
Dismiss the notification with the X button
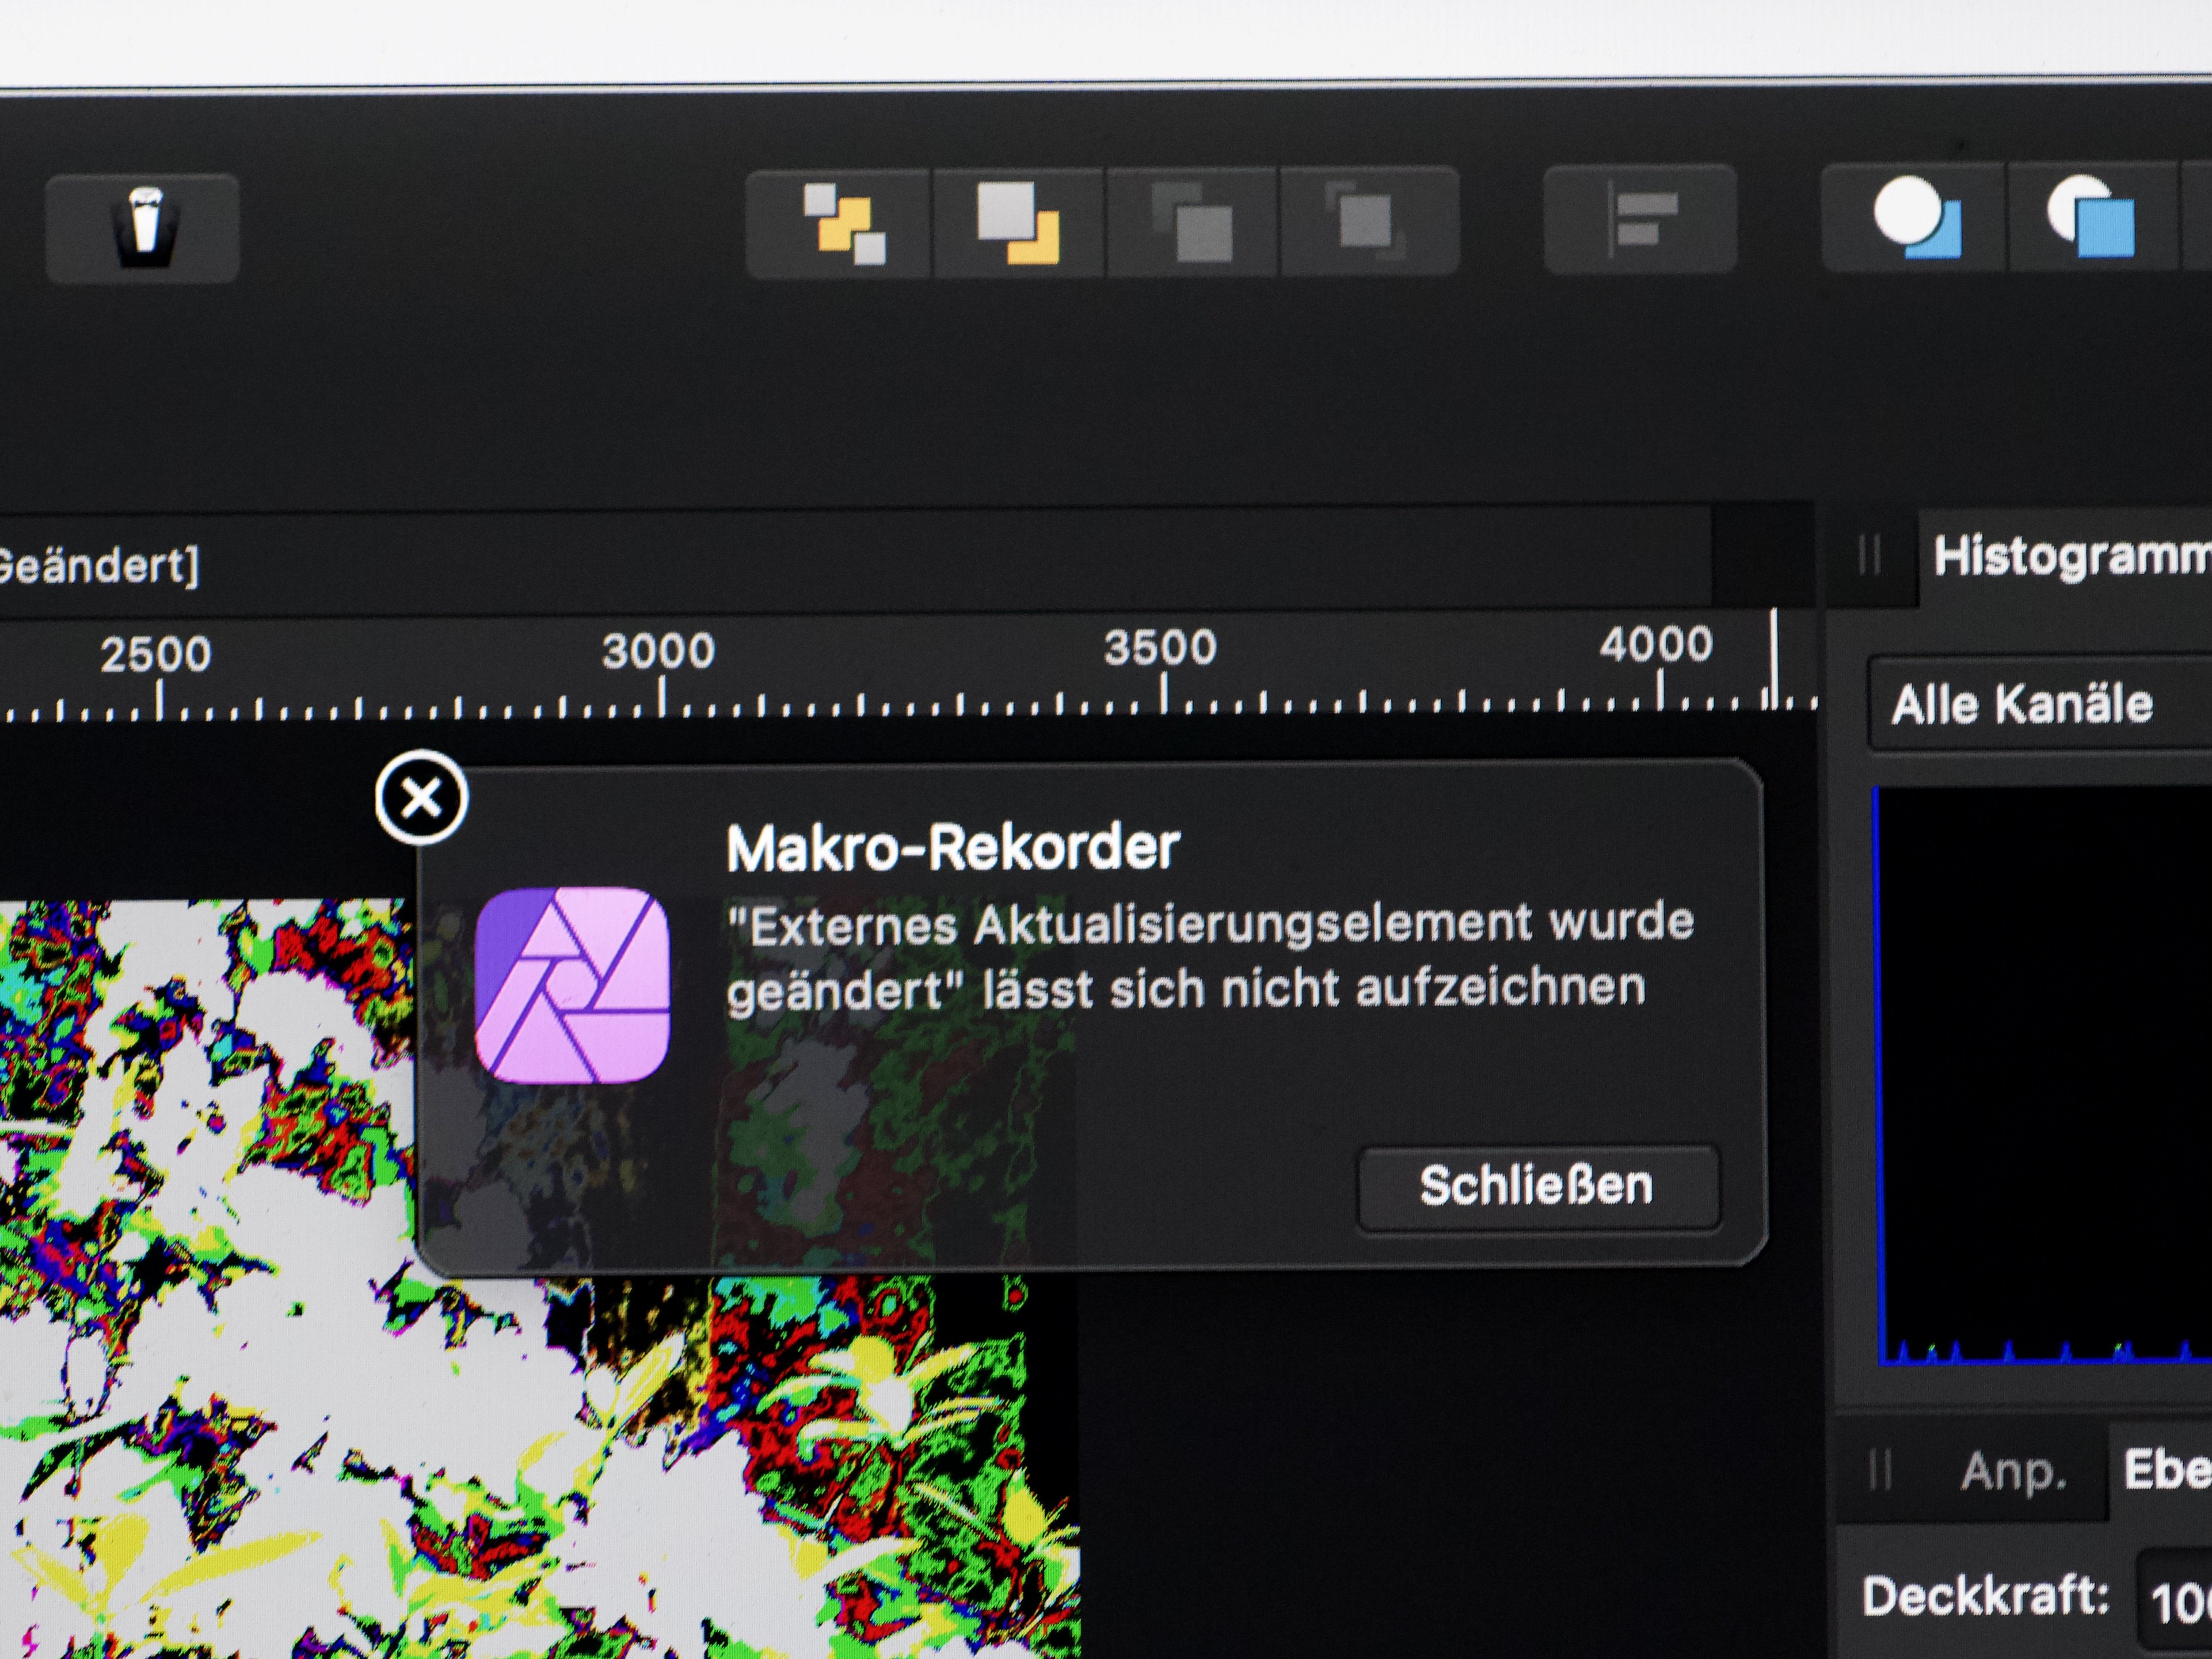[421, 797]
